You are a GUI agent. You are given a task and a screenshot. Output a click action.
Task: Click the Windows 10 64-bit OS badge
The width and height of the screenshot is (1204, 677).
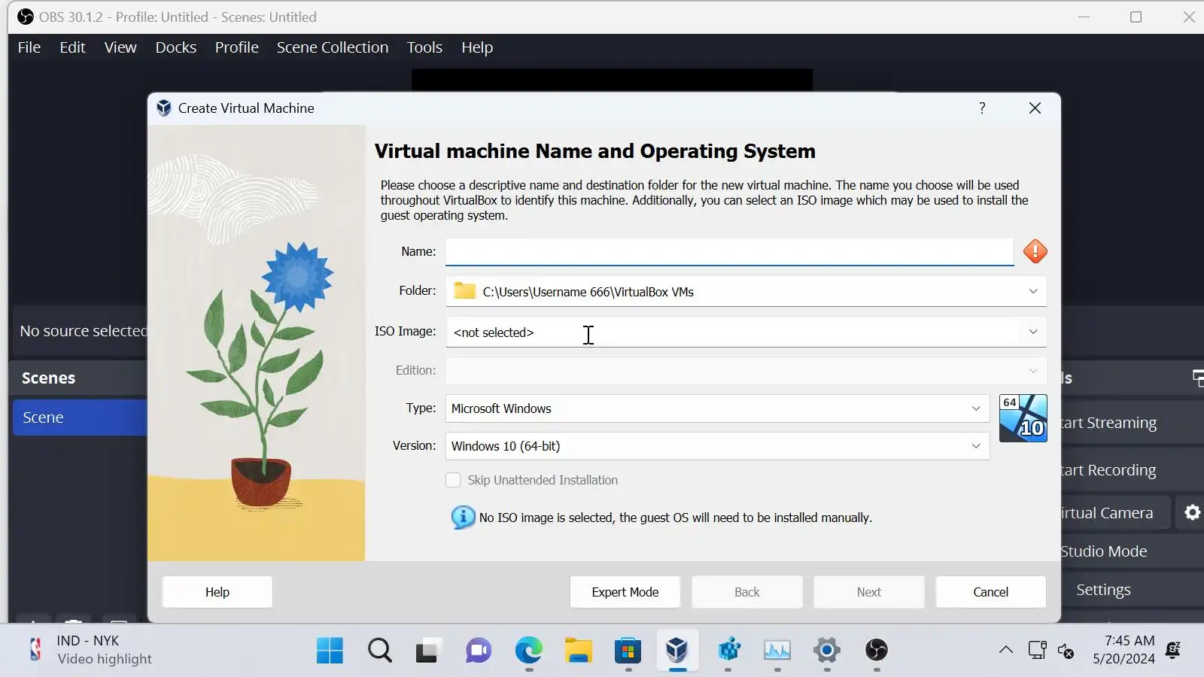tap(1023, 418)
